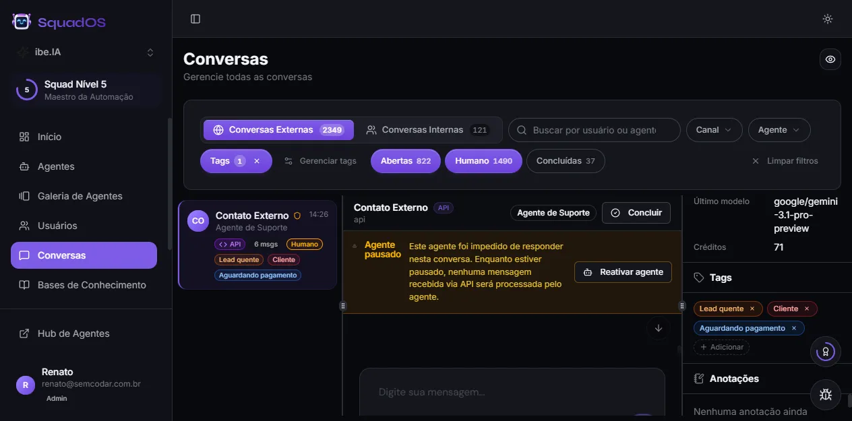
Task: Remove the Aguardando pagamento tag
Action: click(x=794, y=328)
